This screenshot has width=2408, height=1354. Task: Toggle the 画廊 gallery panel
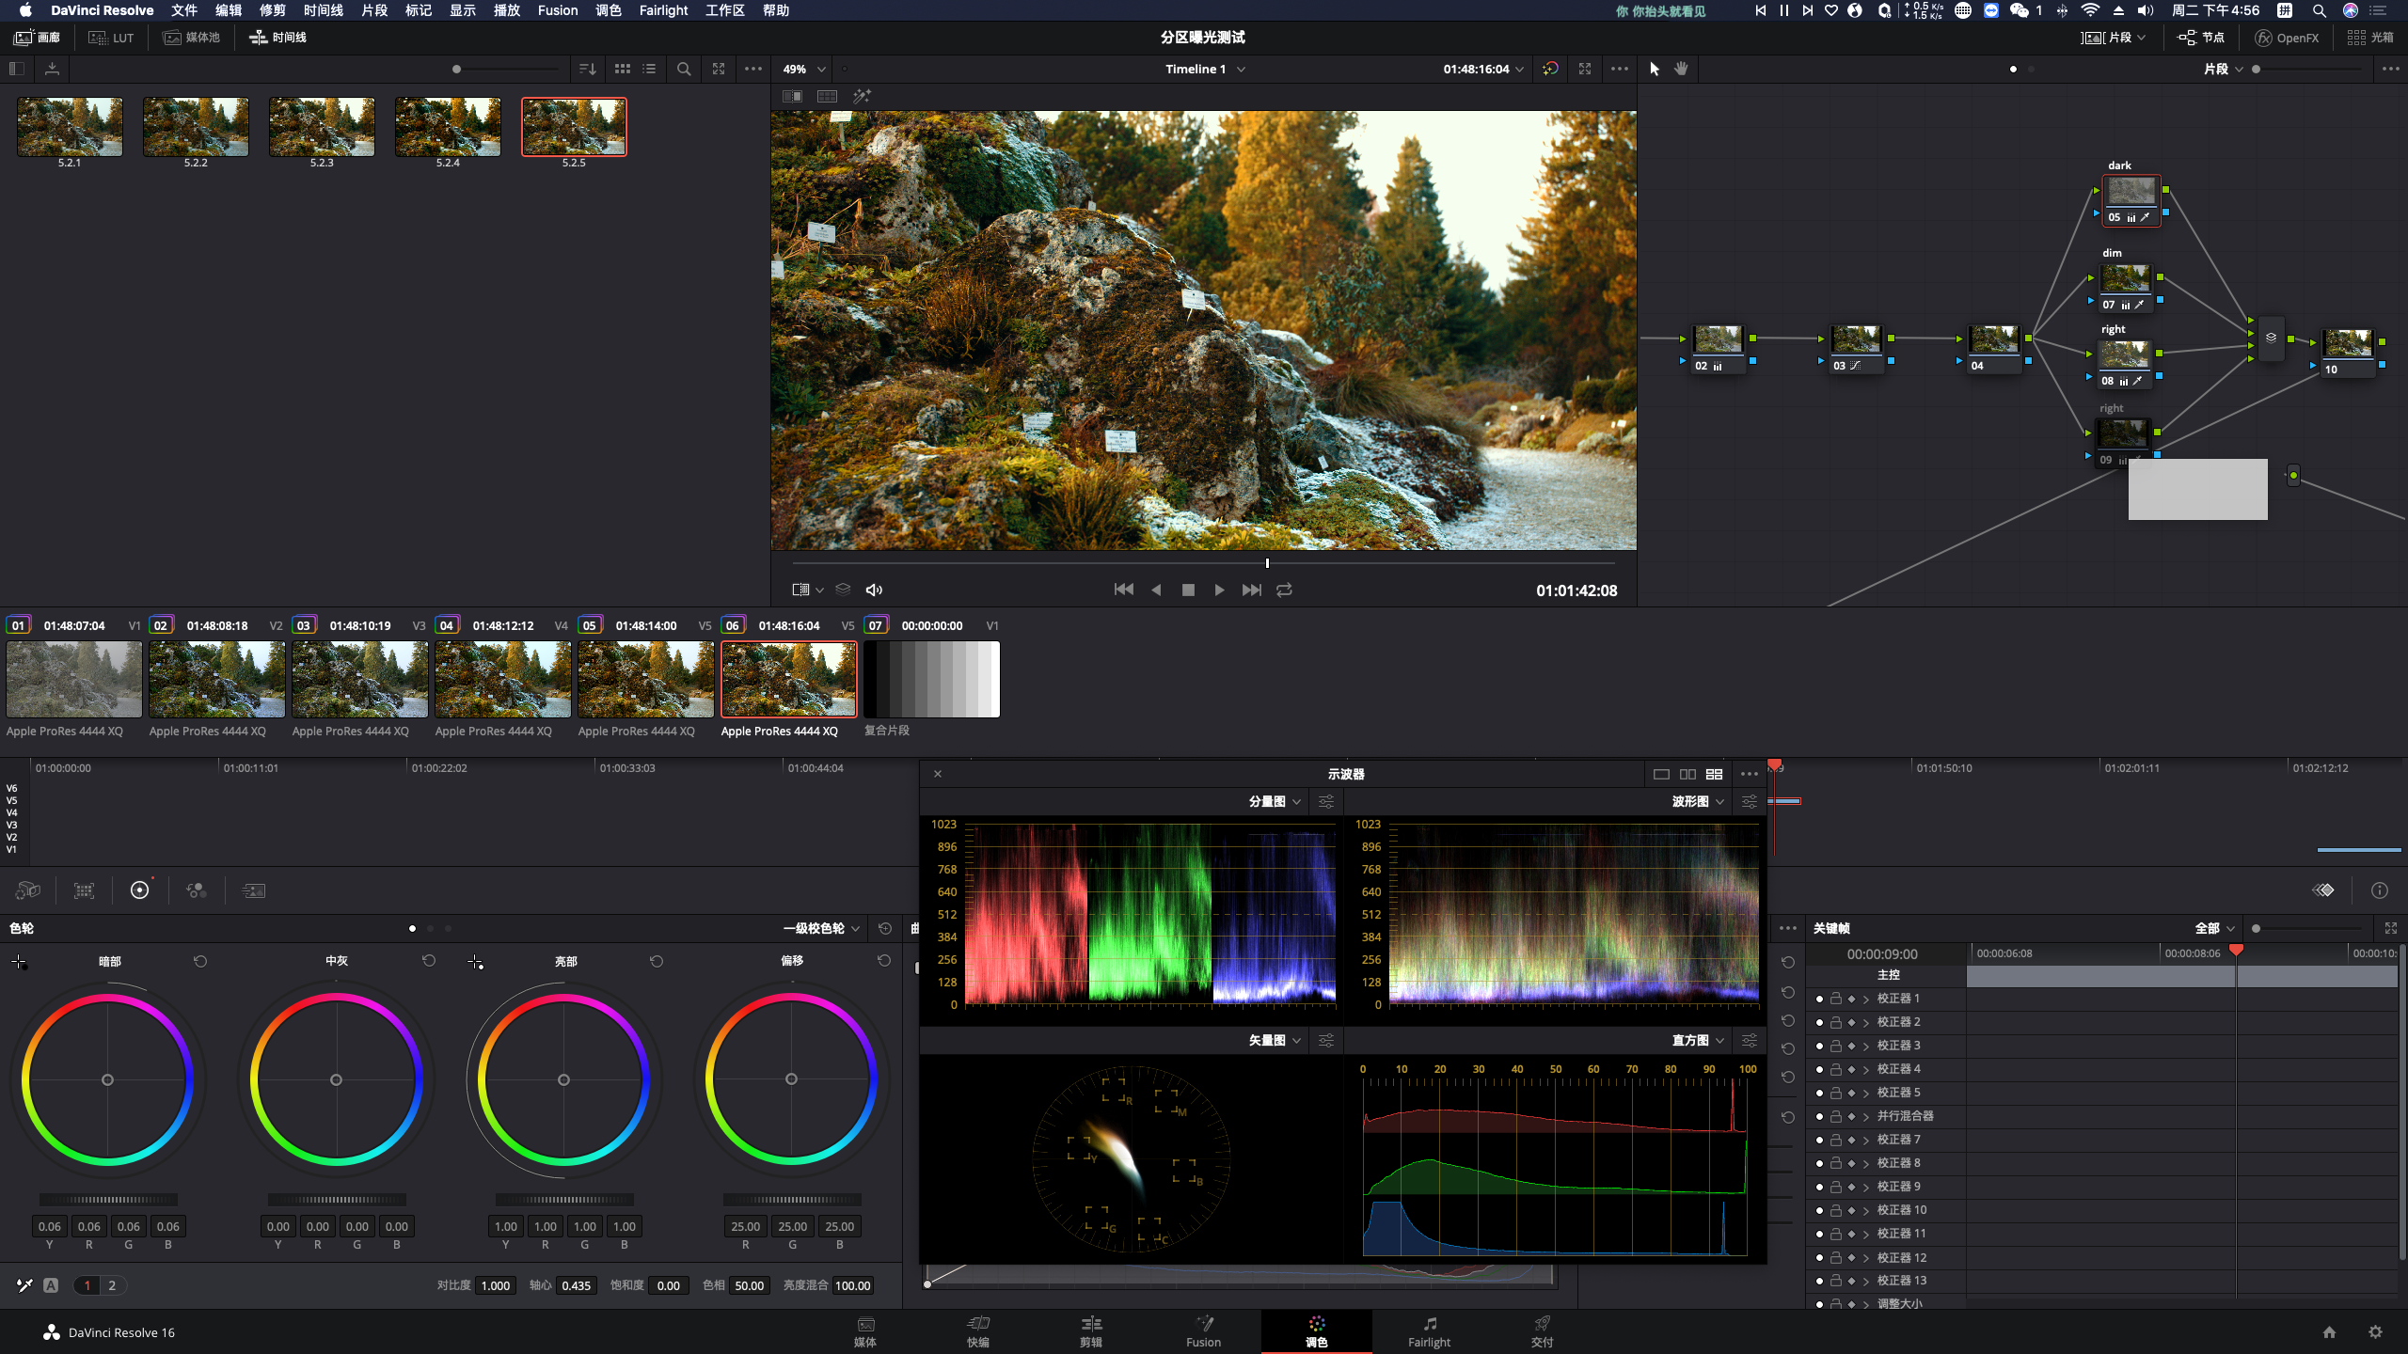38,38
